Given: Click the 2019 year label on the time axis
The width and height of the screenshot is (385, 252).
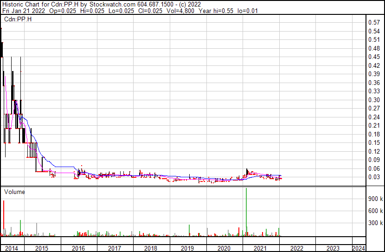Looking at the screenshot, I should (187, 248).
